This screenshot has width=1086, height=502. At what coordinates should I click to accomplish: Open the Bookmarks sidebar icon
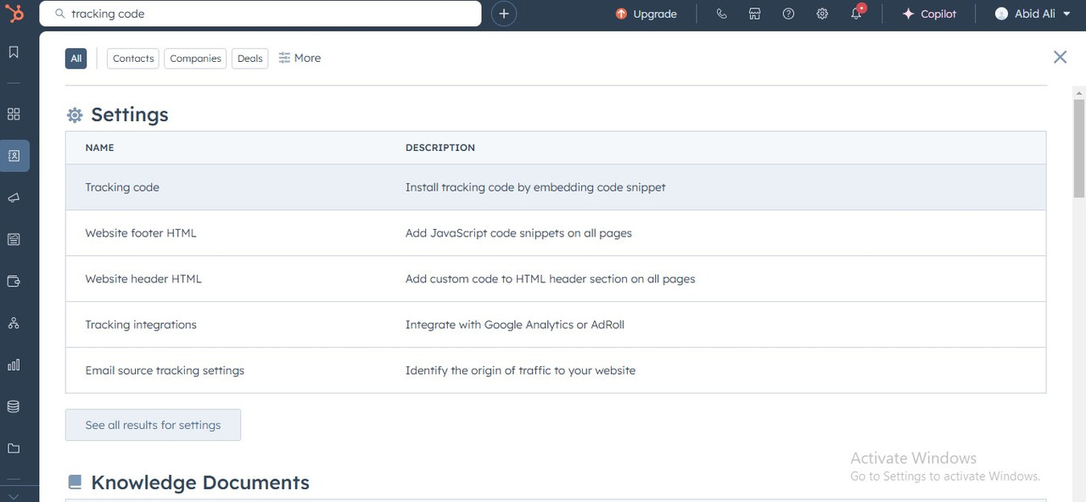(14, 53)
